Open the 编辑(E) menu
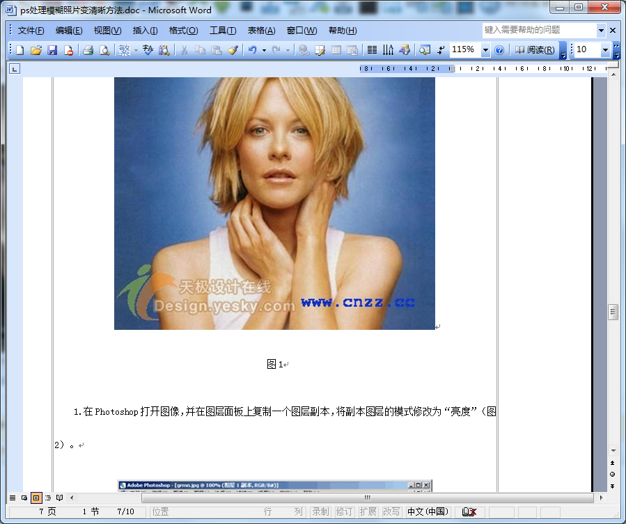 pyautogui.click(x=69, y=31)
